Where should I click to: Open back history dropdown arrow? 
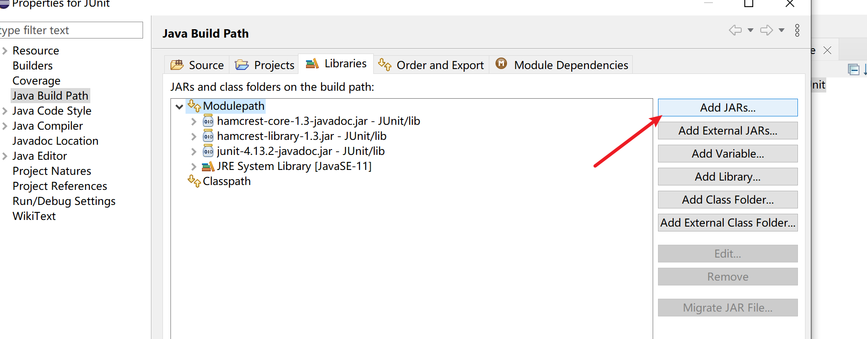[x=751, y=30]
